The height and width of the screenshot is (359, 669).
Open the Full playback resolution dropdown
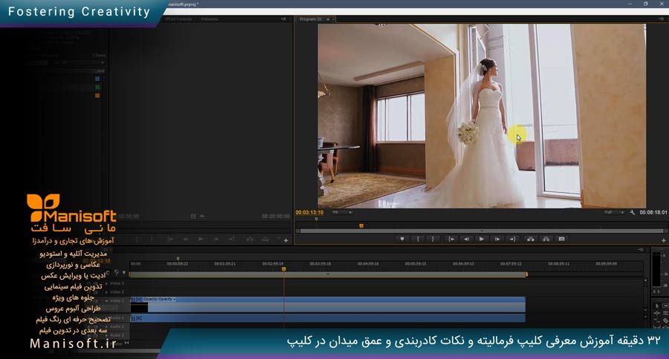point(615,212)
